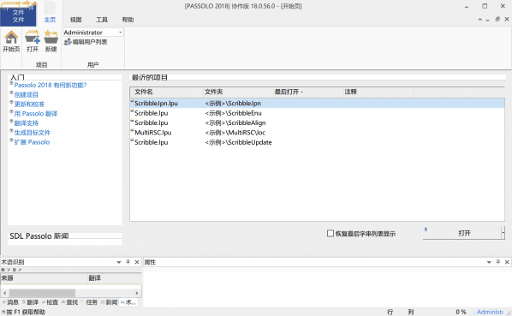Expand the 打开 button's split dropdown arrow
The height and width of the screenshot is (316, 512).
tap(503, 233)
